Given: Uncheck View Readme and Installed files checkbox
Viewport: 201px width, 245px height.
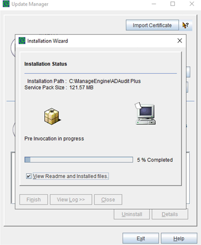Looking at the screenshot, I should [29, 176].
